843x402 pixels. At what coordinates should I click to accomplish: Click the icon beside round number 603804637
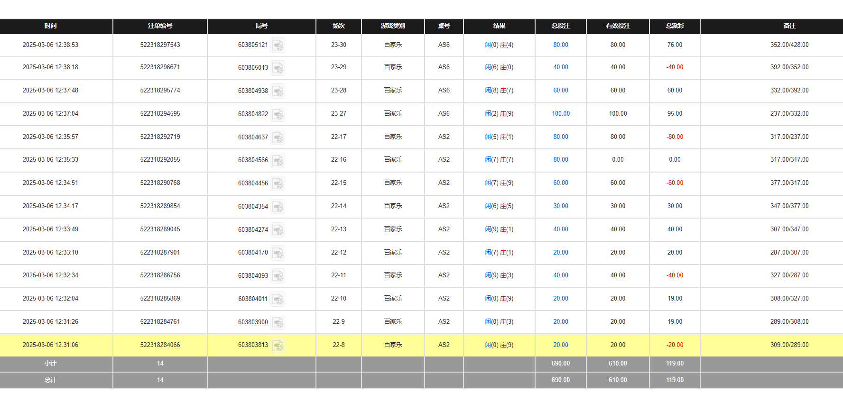click(x=278, y=137)
